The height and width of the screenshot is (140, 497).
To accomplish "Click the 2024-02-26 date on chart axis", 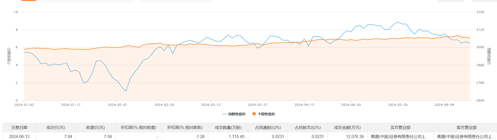I will click(x=164, y=105).
